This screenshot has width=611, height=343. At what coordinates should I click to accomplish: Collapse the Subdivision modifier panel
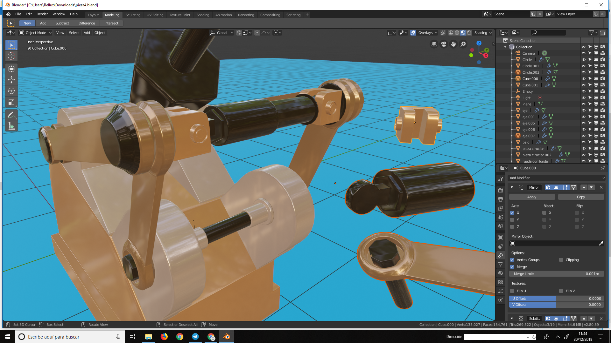coord(512,319)
